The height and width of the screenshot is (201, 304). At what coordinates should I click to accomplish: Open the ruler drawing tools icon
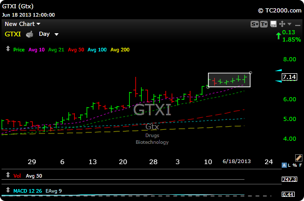coord(299,158)
